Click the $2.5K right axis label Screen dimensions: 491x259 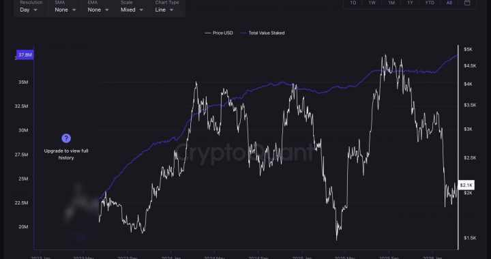[470, 158]
